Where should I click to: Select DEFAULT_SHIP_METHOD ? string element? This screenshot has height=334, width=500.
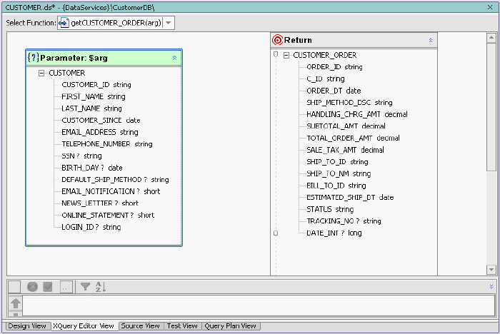115,180
